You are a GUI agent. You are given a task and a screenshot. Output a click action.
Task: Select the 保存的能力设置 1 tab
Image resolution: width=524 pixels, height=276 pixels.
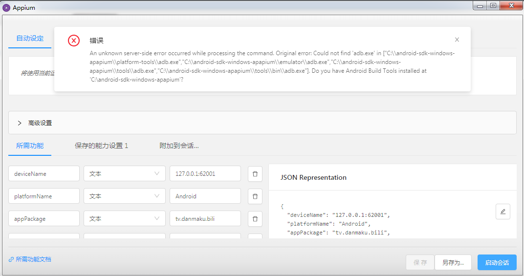coord(101,146)
